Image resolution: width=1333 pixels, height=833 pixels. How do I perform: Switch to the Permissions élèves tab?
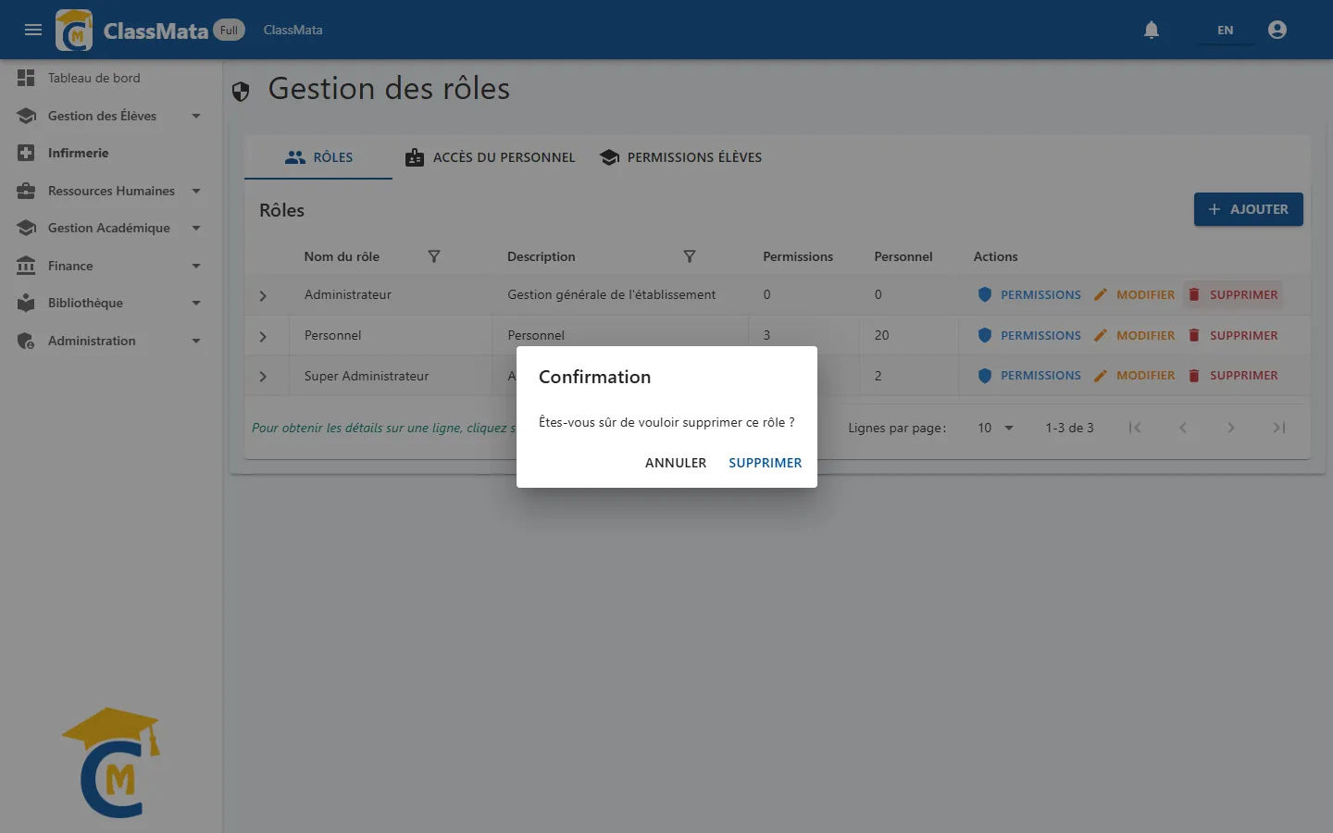681,157
